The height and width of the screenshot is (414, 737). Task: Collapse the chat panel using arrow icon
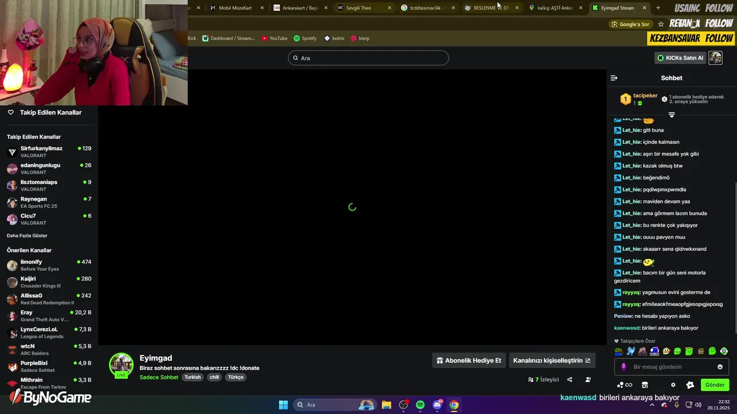pyautogui.click(x=614, y=78)
